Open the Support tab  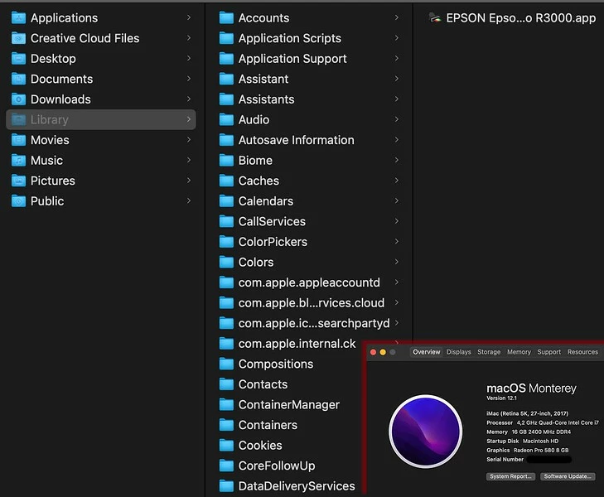pyautogui.click(x=549, y=352)
